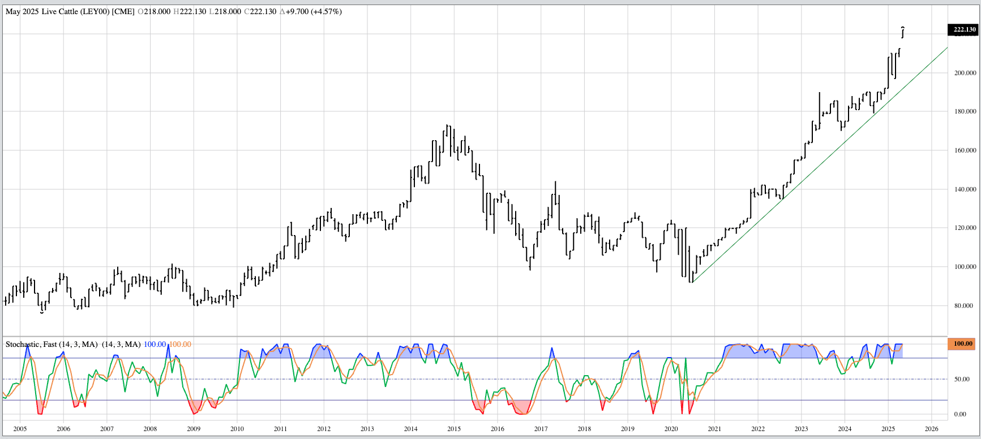This screenshot has width=981, height=439.
Task: Click the 80.000 price axis label
Action: [965, 306]
